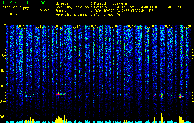
Task: Click the 0.9 kHz axis label
Action: pos(3,71)
